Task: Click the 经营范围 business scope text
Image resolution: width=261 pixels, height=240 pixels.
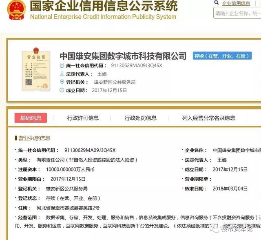Action: 138,222
